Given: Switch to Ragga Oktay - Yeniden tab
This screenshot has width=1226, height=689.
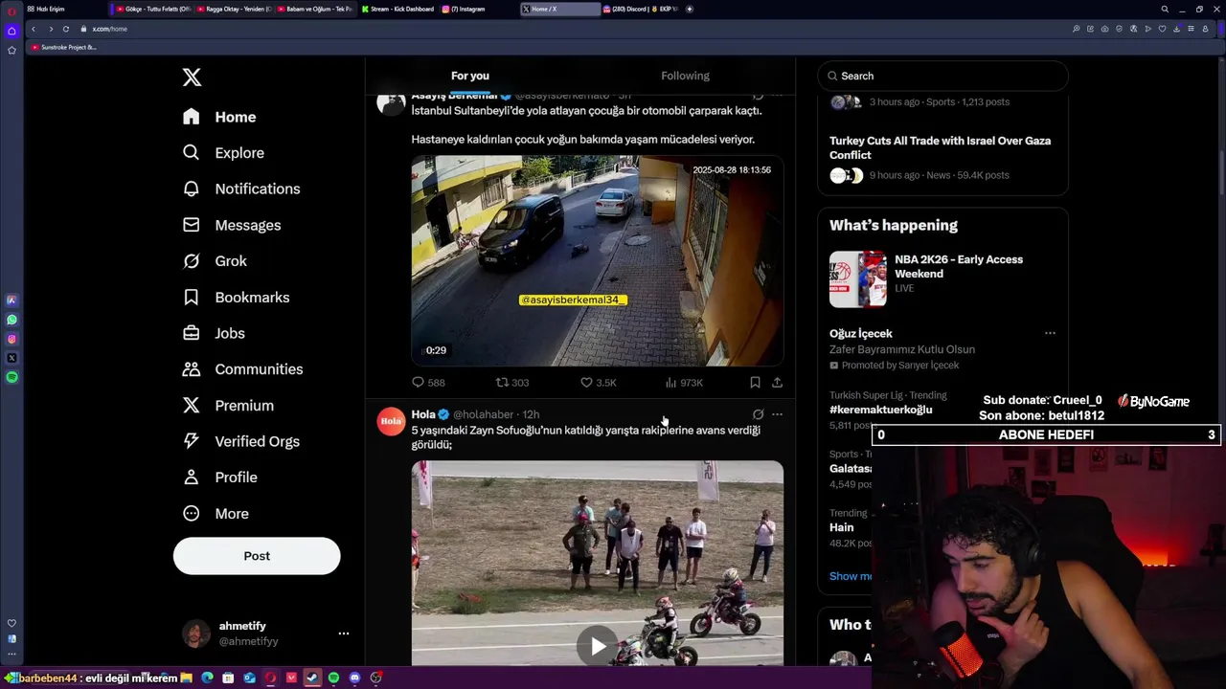Looking at the screenshot, I should coord(236,9).
